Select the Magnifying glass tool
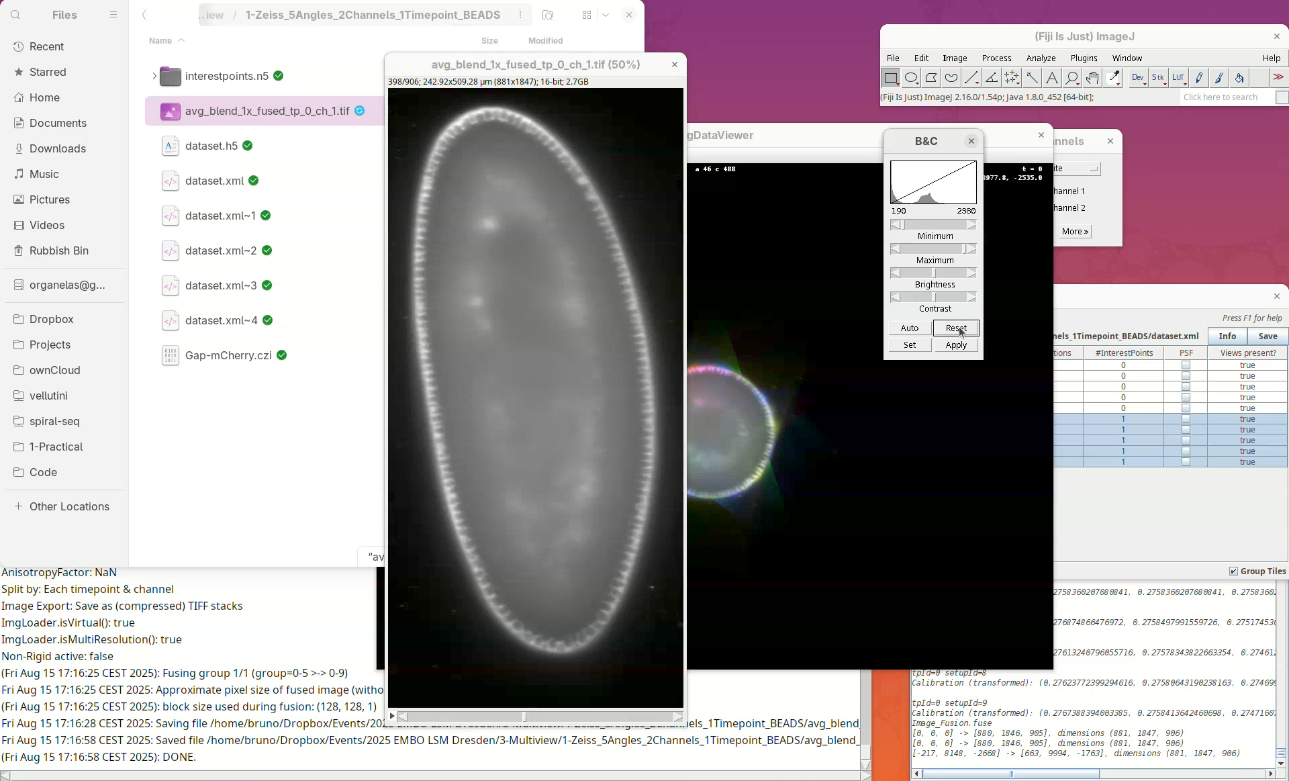Viewport: 1289px width, 781px height. tap(1072, 78)
